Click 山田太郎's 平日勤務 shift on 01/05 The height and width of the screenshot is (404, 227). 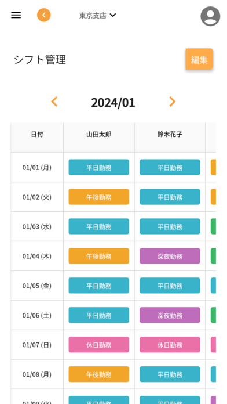(98, 286)
